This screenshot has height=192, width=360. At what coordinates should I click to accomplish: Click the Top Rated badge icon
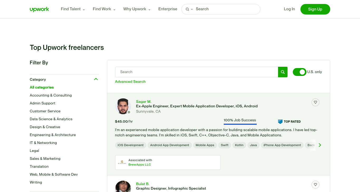[x=280, y=122]
